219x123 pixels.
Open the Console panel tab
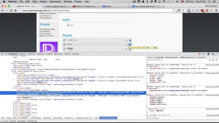[75, 54]
